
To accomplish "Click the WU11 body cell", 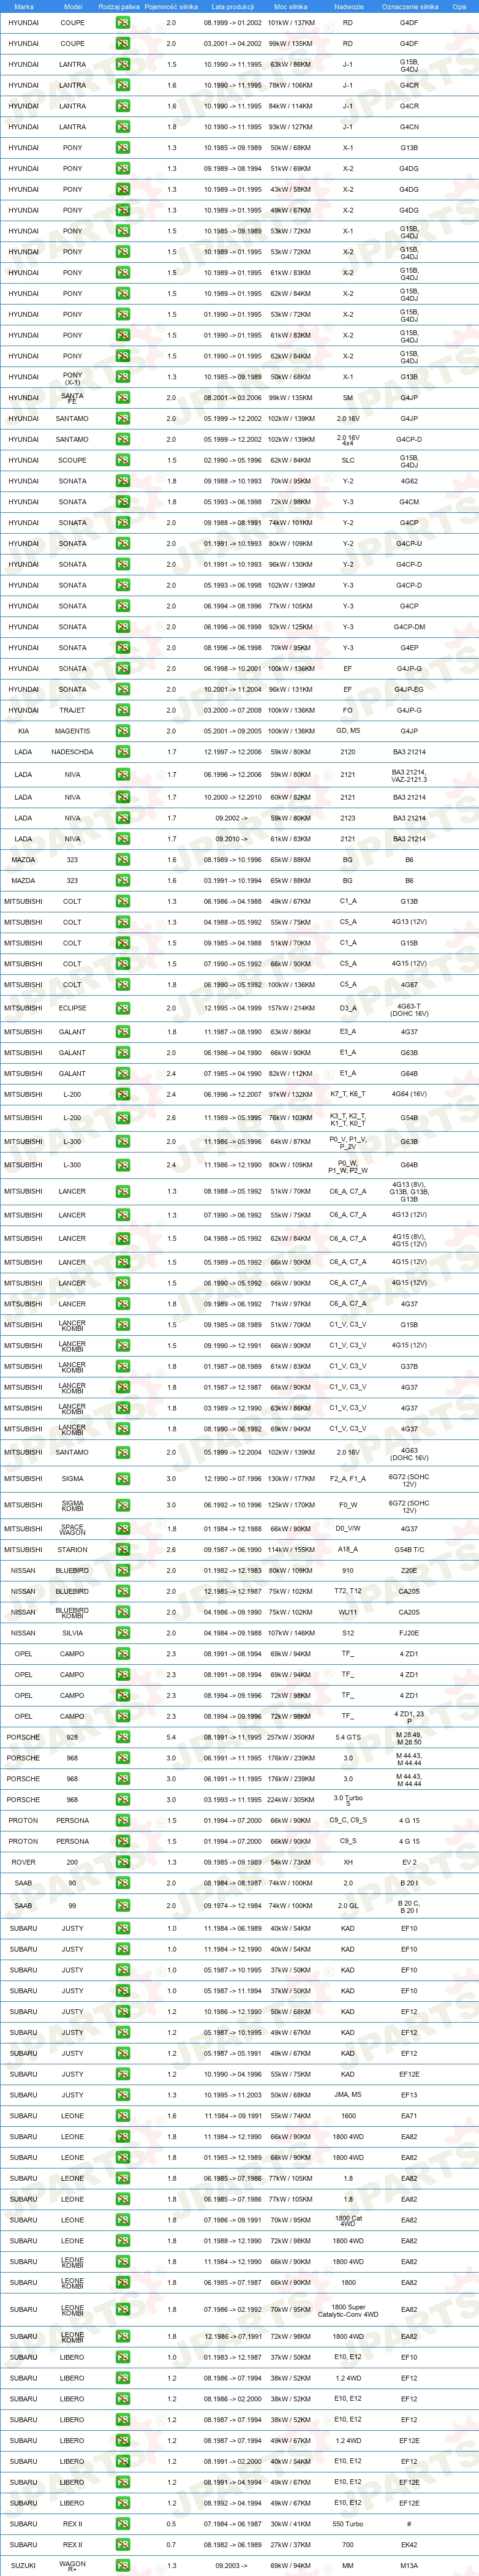I will (348, 1612).
